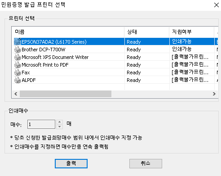Image resolution: width=221 pixels, height=176 pixels.
Task: Click the EPSON37ADA2 printer icon
Action: (18, 41)
